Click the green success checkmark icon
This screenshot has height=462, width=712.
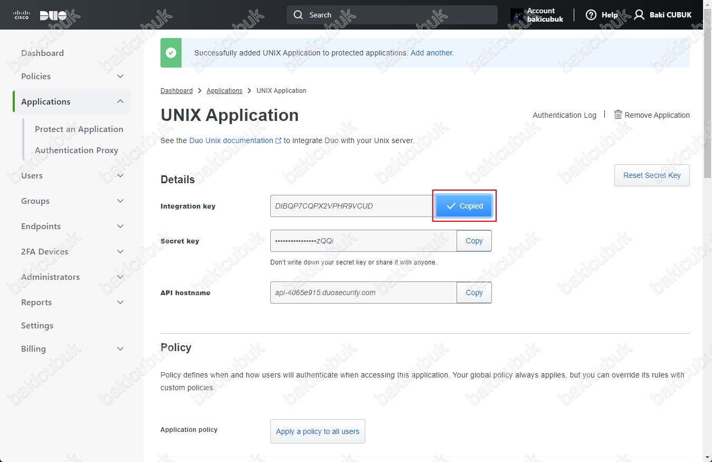click(171, 53)
